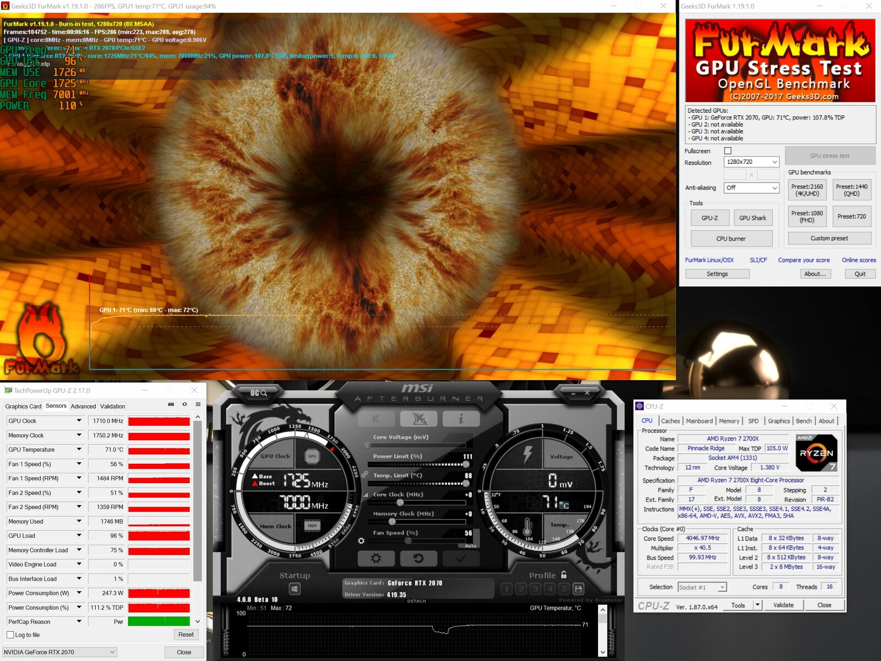Click the Afterburner OC Scanner icon
Image resolution: width=881 pixels, height=661 pixels.
click(x=259, y=393)
